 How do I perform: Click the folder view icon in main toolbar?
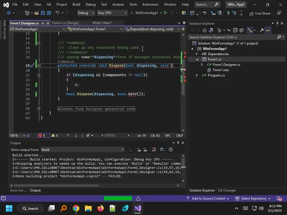(x=184, y=13)
